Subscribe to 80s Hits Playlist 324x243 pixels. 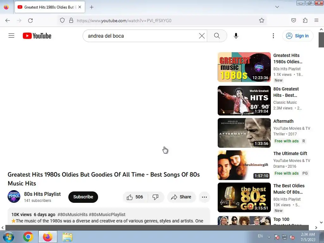point(83,197)
